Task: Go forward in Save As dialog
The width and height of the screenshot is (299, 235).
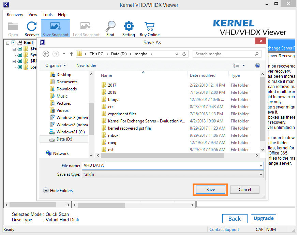Action: pos(56,54)
